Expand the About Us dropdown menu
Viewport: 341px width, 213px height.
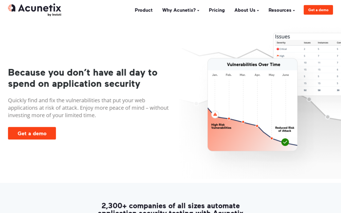click(246, 10)
